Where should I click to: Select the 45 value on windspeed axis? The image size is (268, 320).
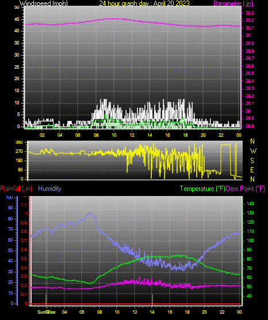point(17,20)
